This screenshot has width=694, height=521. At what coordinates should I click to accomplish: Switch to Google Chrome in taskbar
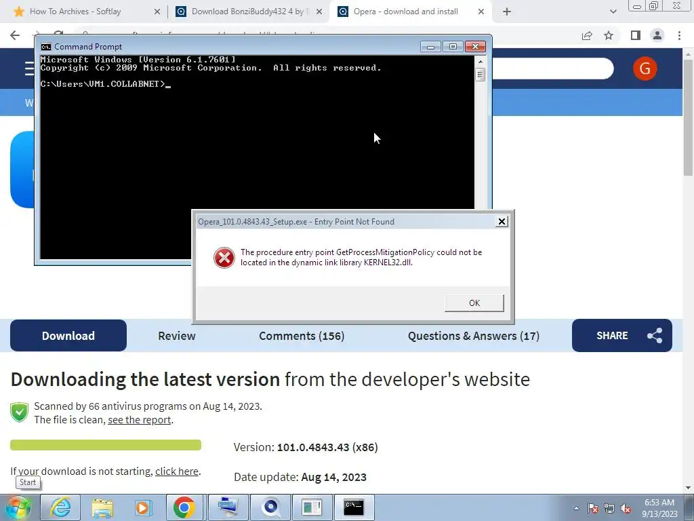[x=184, y=507]
